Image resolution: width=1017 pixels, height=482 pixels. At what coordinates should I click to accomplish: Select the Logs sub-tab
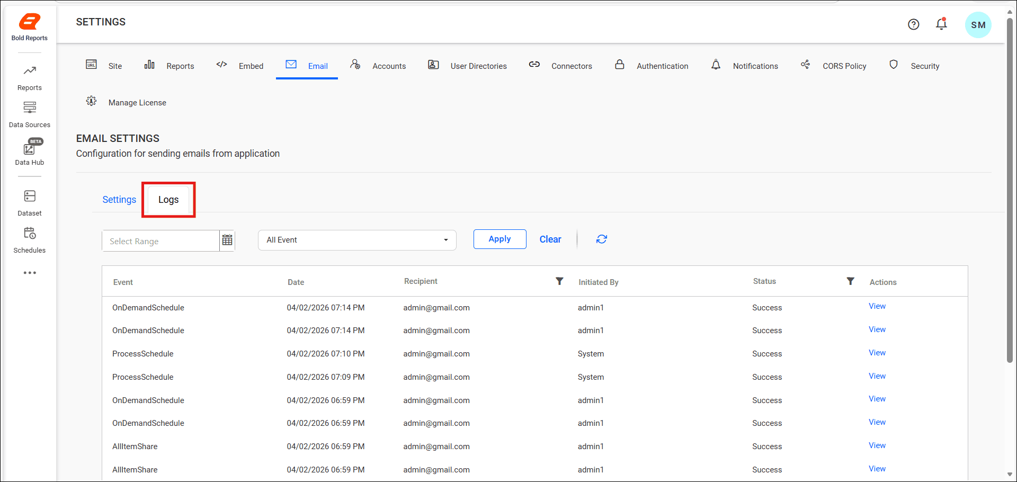pos(168,200)
